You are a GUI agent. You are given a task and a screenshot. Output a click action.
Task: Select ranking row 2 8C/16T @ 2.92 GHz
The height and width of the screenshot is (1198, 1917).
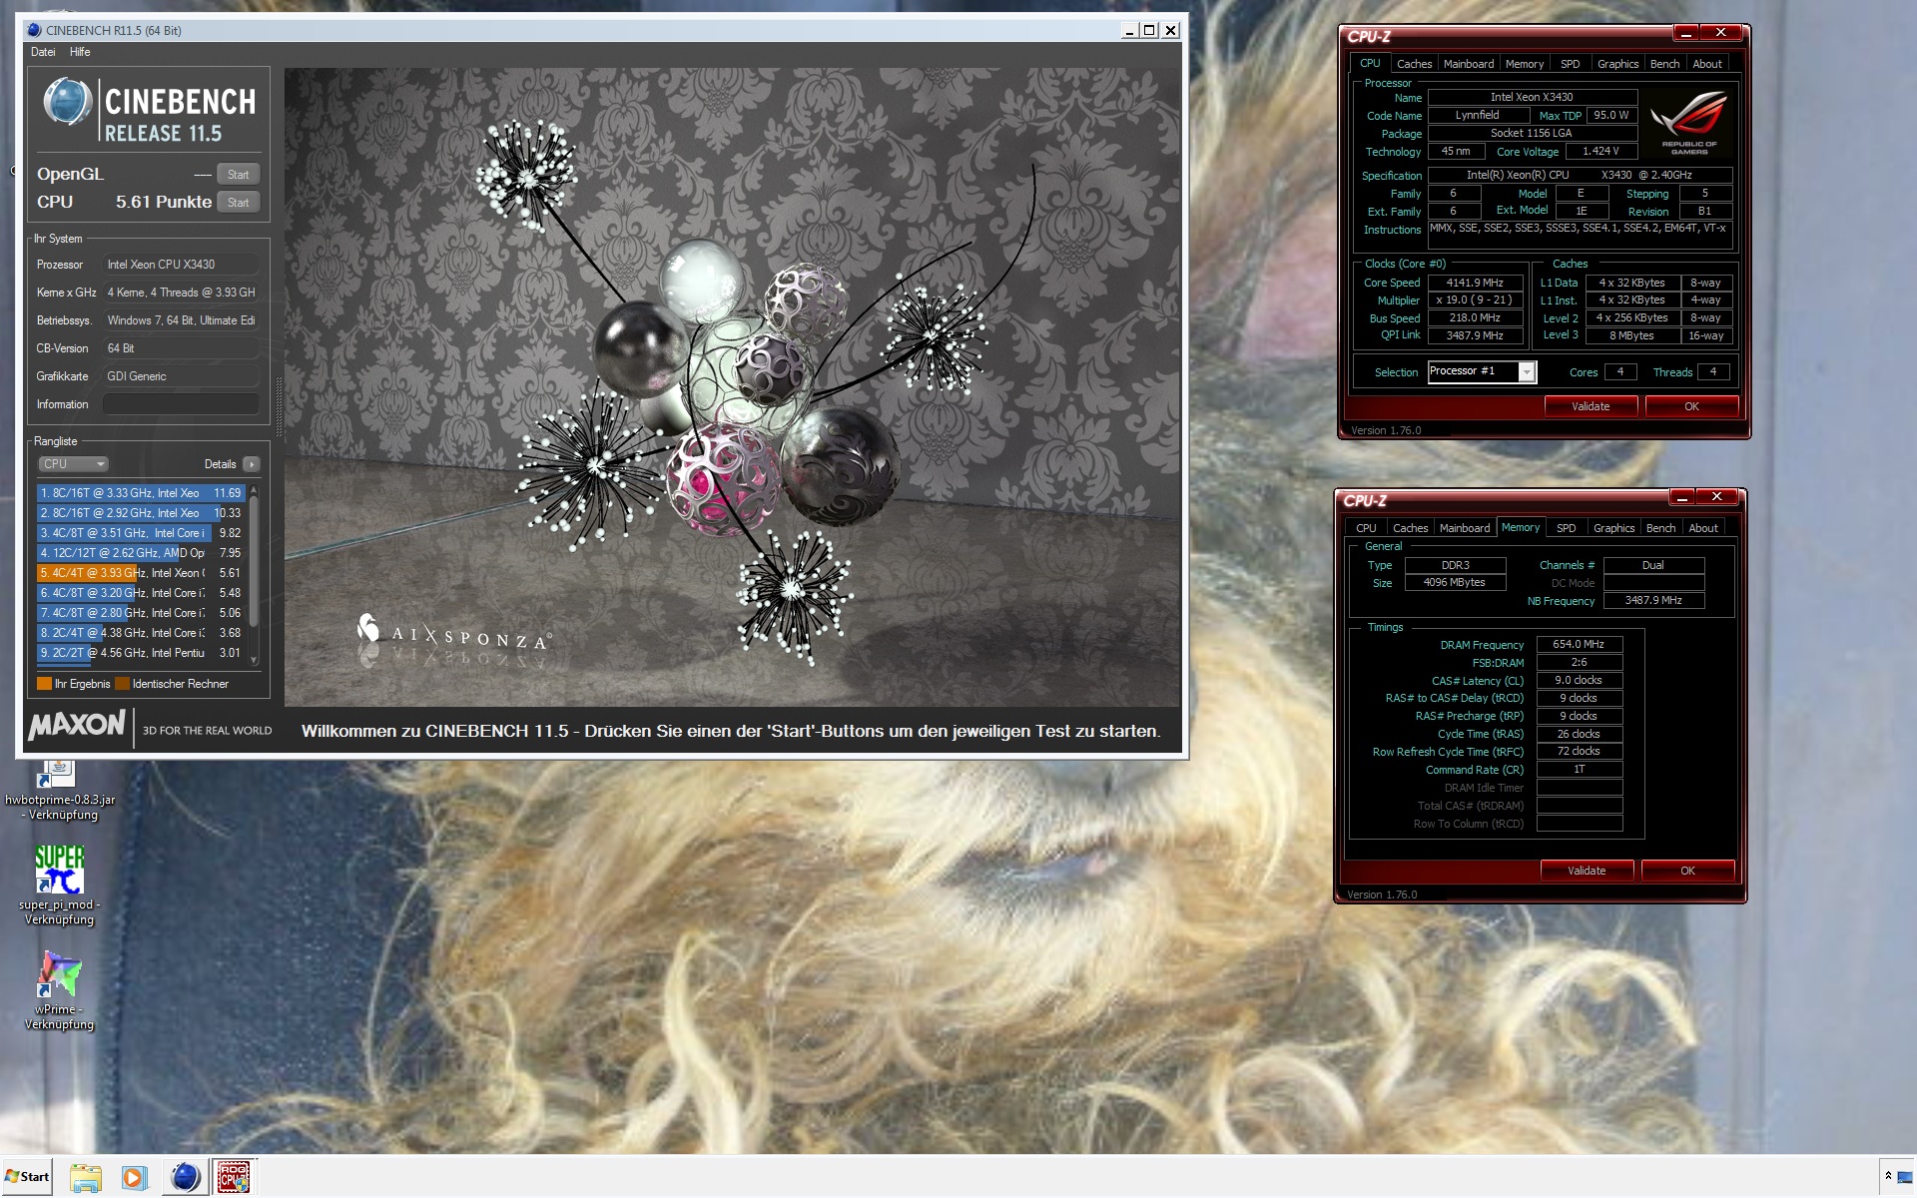pyautogui.click(x=141, y=513)
